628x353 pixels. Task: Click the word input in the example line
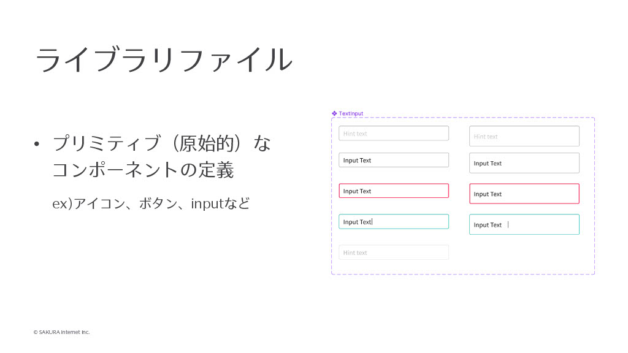[x=205, y=203]
